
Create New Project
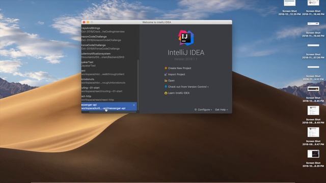click(179, 68)
